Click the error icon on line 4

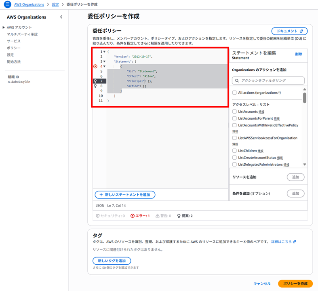point(95,66)
